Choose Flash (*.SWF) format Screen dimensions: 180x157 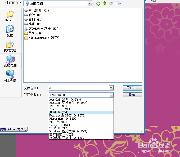[81, 109]
